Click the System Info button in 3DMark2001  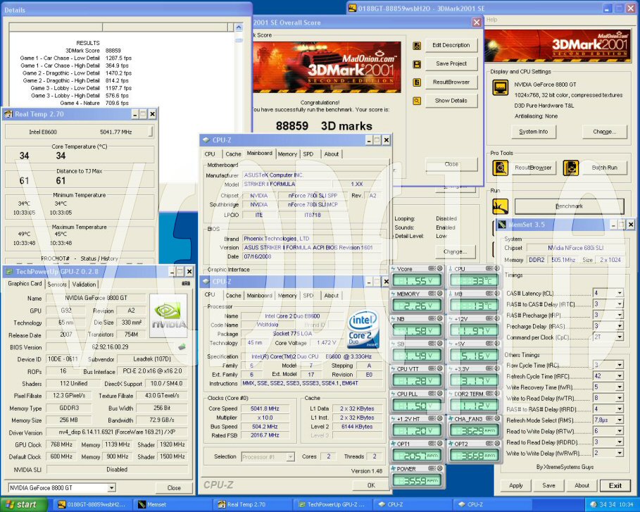click(x=534, y=132)
